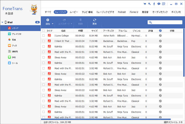Switch to the Podcast tab

[x=122, y=12]
